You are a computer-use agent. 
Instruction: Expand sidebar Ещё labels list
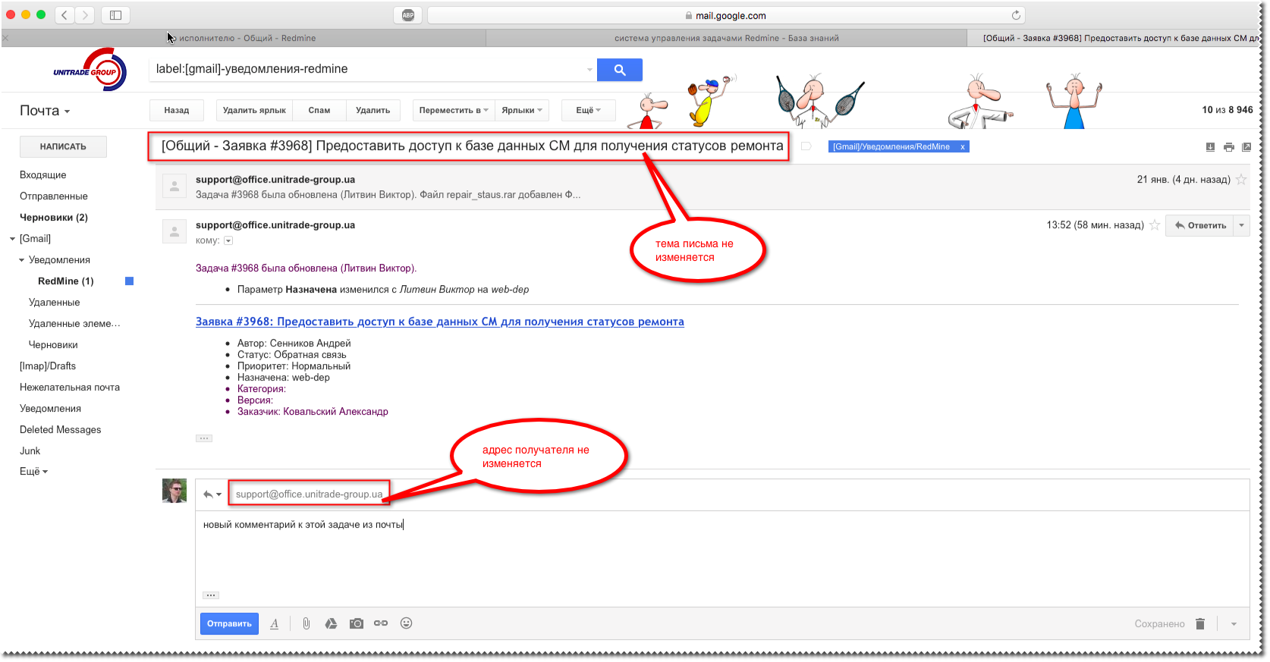[x=33, y=472]
